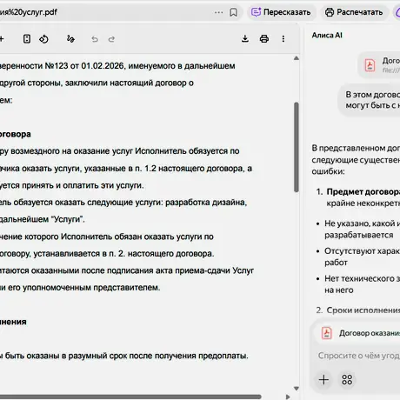The image size is (400, 400).
Task: Print the PDF from the viewer toolbar
Action: [x=264, y=39]
